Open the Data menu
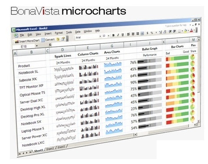 pos(78,32)
